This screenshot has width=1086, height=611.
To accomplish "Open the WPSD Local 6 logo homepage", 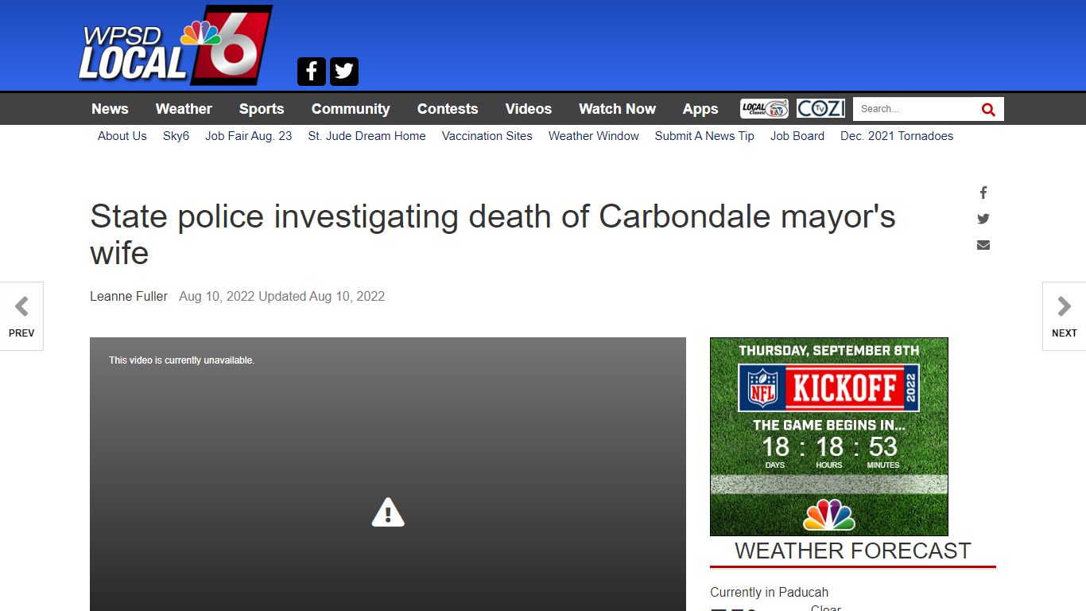I will coord(176,45).
